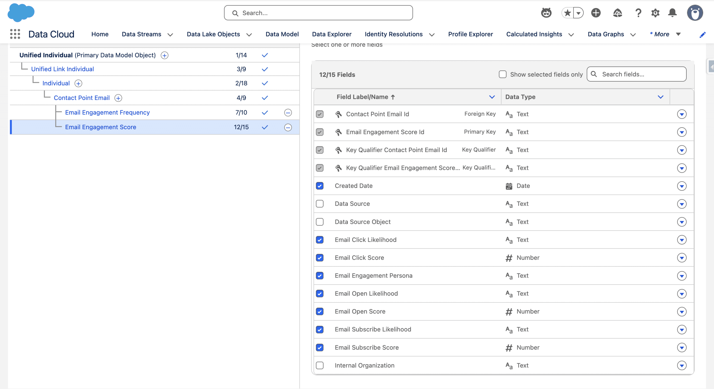Open the help question mark icon

point(638,13)
